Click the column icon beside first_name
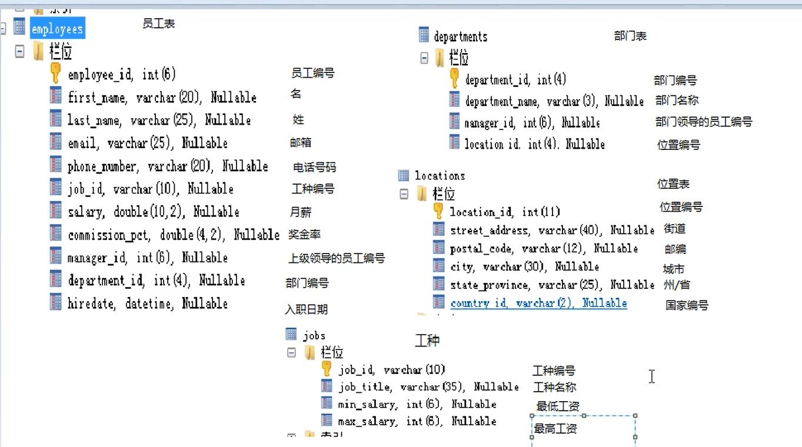The image size is (802, 447). [x=56, y=96]
